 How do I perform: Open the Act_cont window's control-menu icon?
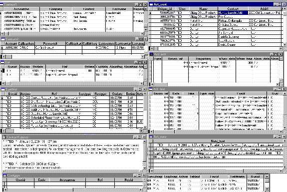point(151,4)
